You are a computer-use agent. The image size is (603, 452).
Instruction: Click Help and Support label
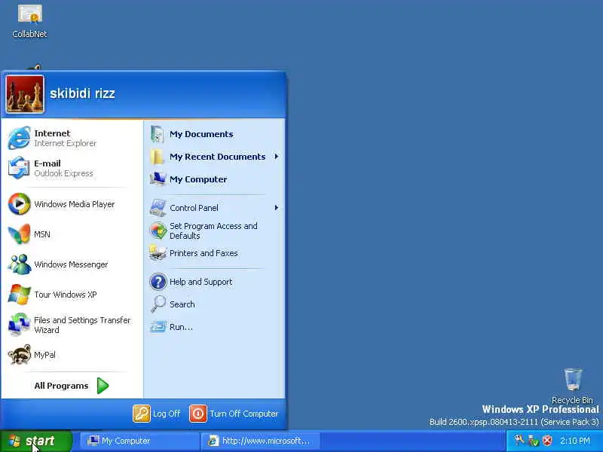(x=200, y=282)
